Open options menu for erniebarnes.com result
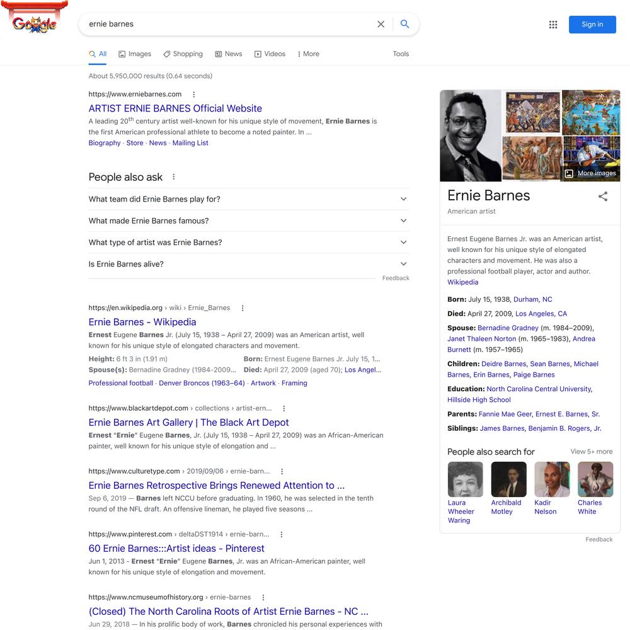Viewport: 630px width, 630px height. click(x=193, y=94)
